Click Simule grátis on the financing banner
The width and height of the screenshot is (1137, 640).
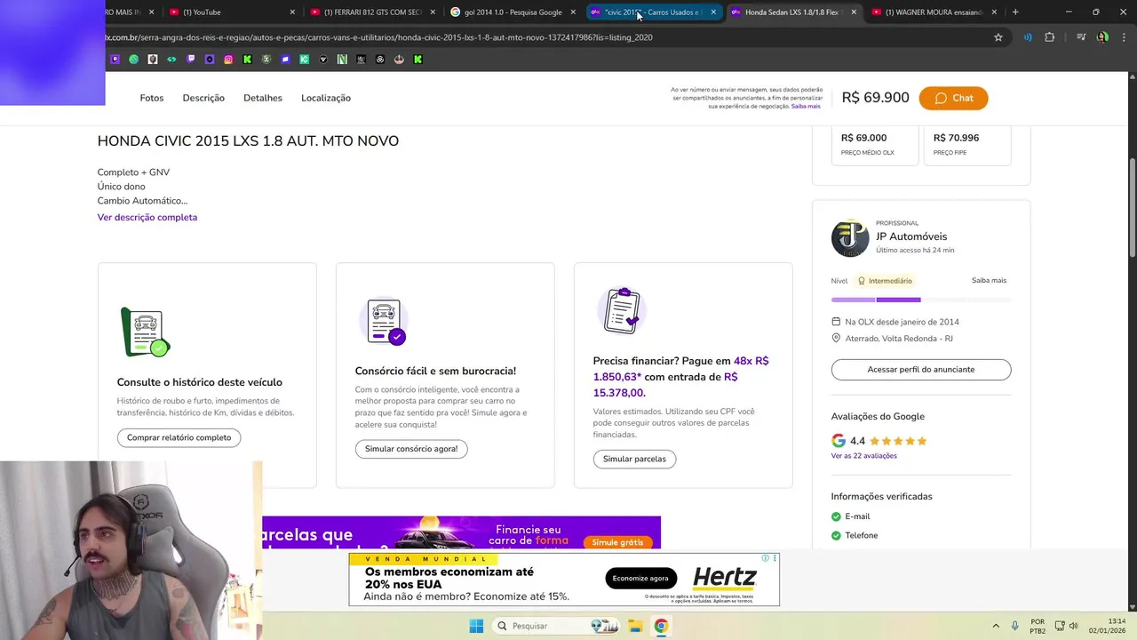pos(617,542)
